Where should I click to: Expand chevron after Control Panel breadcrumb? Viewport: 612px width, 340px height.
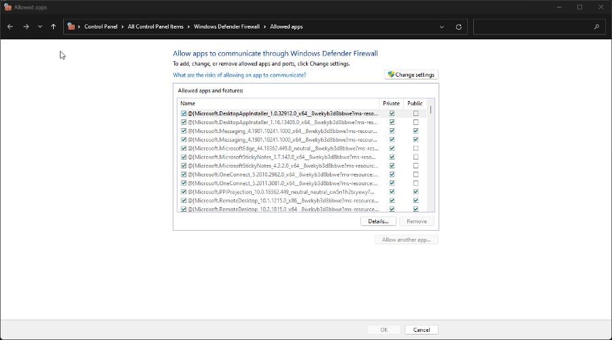[x=122, y=26]
